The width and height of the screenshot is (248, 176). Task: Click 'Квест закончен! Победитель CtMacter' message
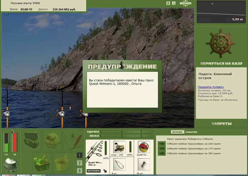[x=190, y=139]
